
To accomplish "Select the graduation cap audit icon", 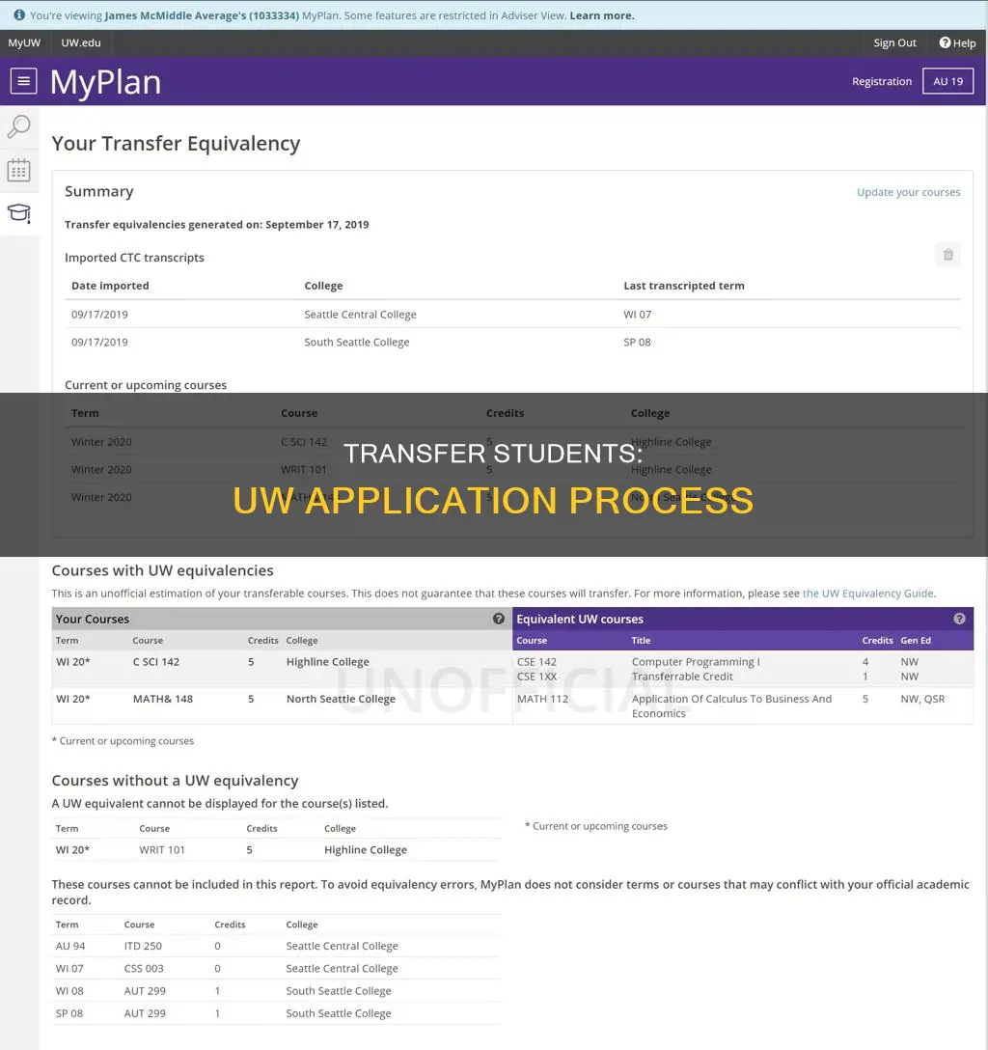I will point(18,213).
